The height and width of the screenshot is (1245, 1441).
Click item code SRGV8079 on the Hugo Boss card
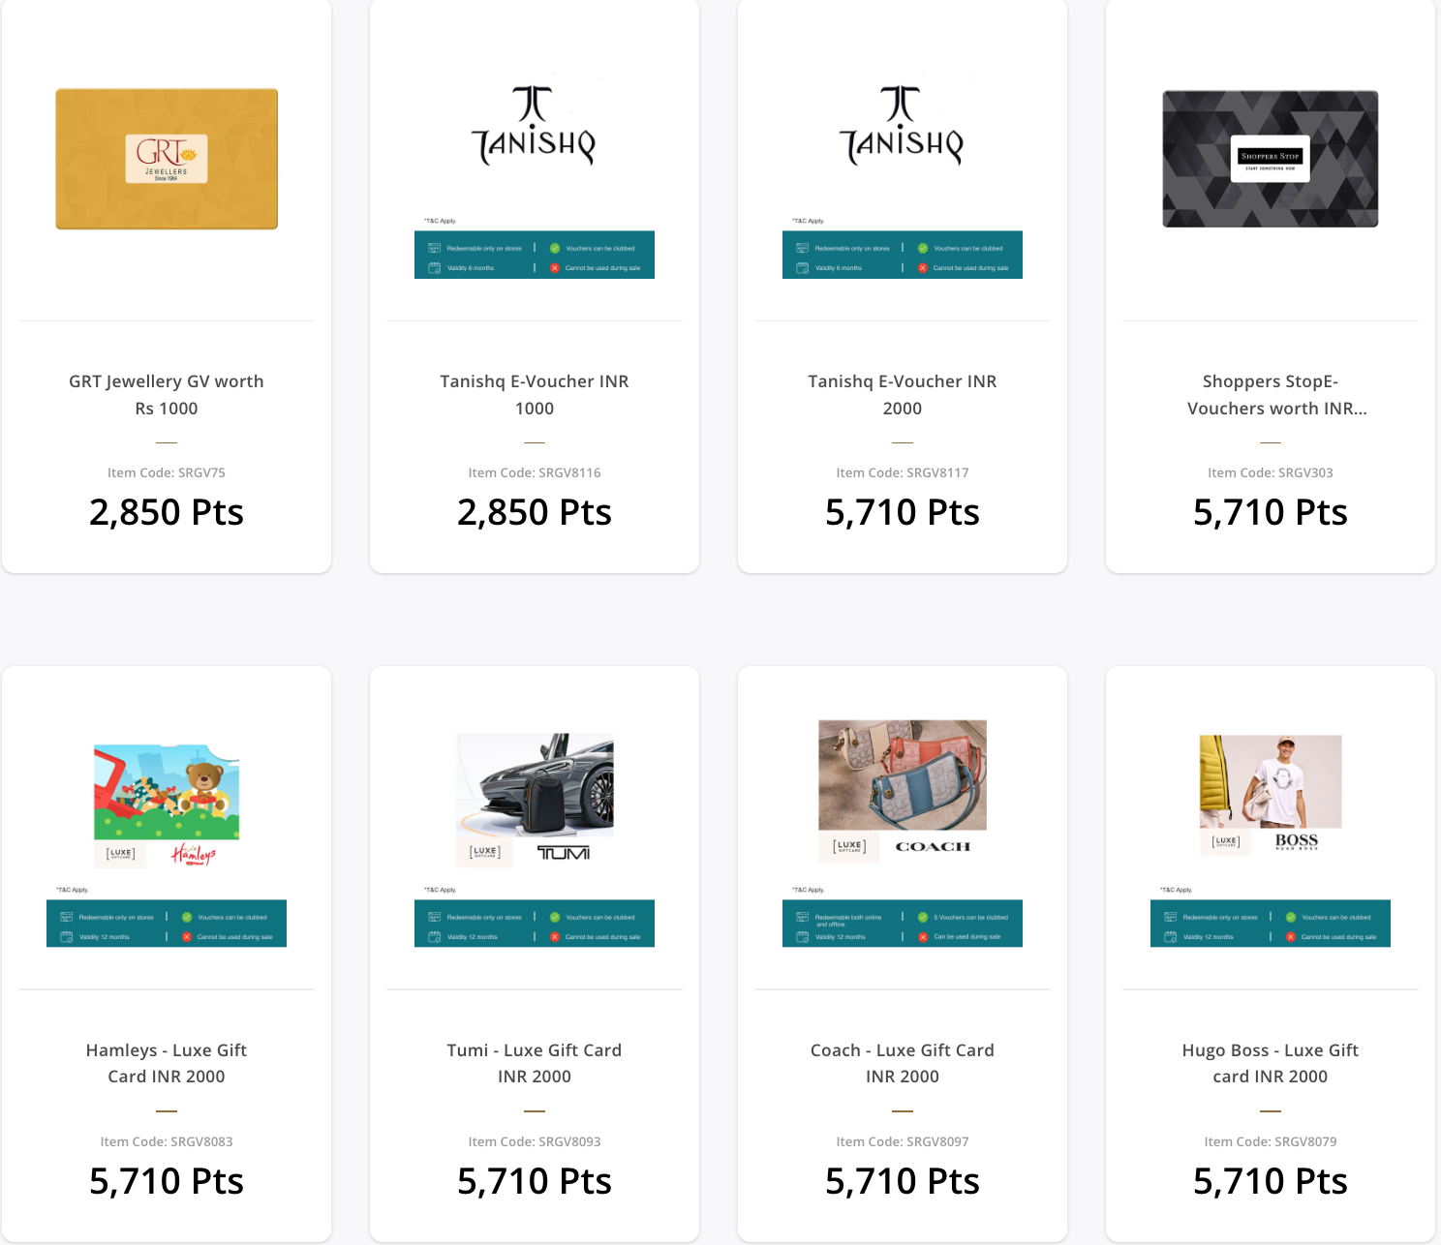click(x=1271, y=1141)
